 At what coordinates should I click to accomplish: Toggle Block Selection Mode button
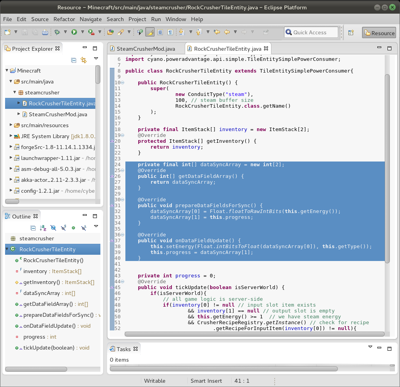(160, 32)
